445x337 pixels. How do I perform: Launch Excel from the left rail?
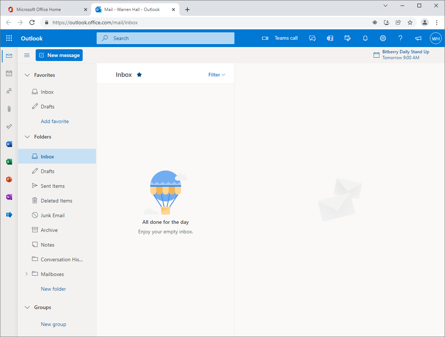(x=9, y=162)
